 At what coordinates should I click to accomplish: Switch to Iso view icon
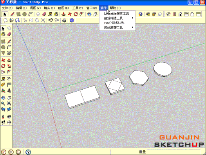pos(168,14)
